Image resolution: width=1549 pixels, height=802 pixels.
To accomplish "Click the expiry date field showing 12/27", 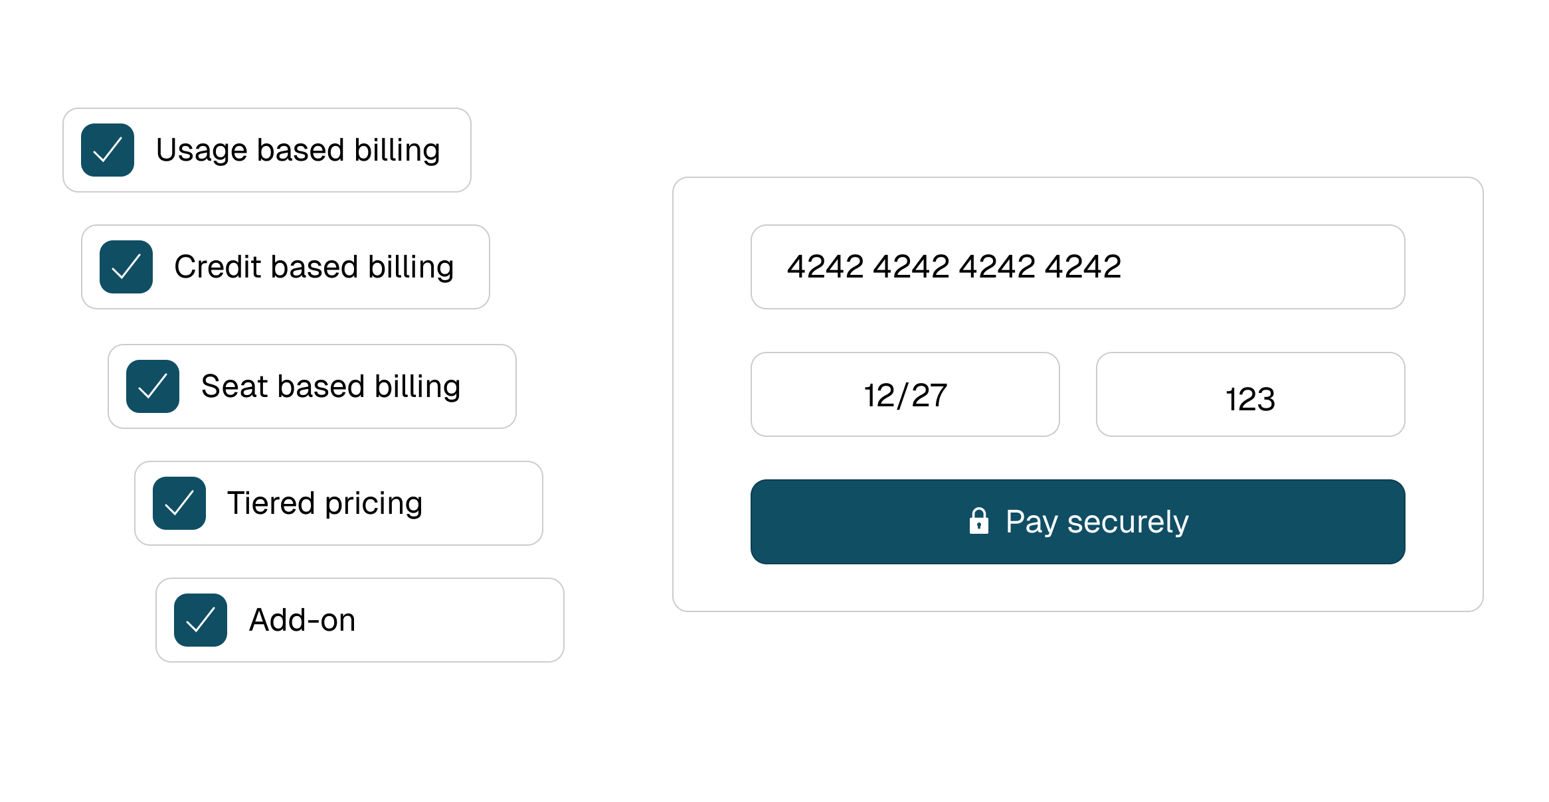I will click(x=905, y=394).
